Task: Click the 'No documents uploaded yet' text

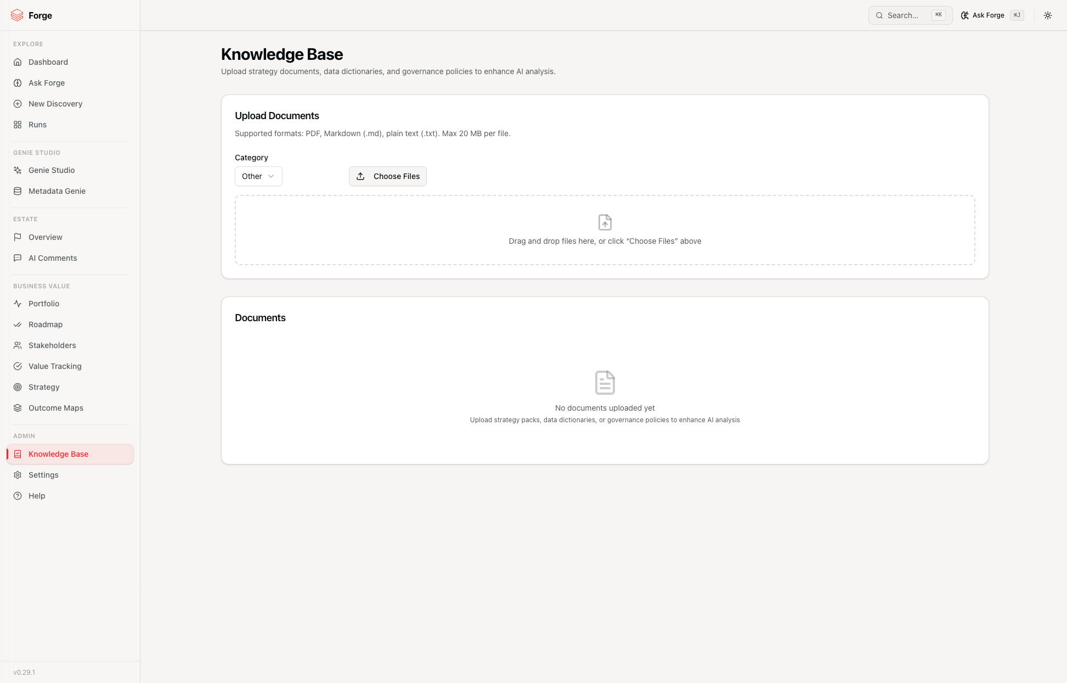Action: coord(605,408)
